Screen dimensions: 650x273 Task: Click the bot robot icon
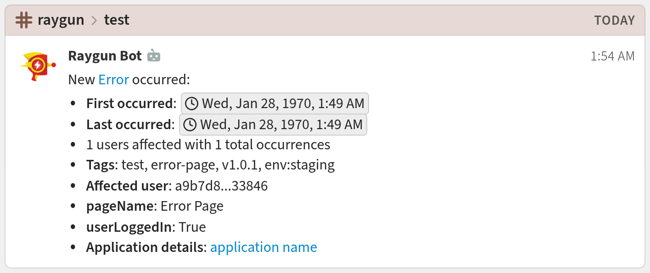[154, 56]
